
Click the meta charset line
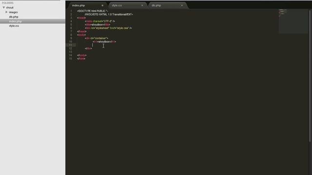click(x=100, y=21)
